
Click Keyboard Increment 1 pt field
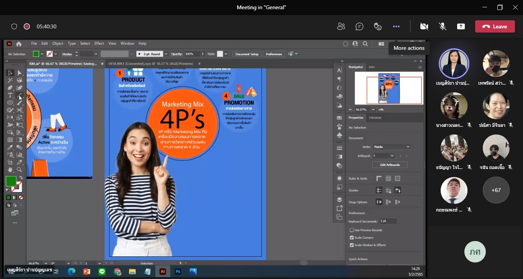(388, 221)
